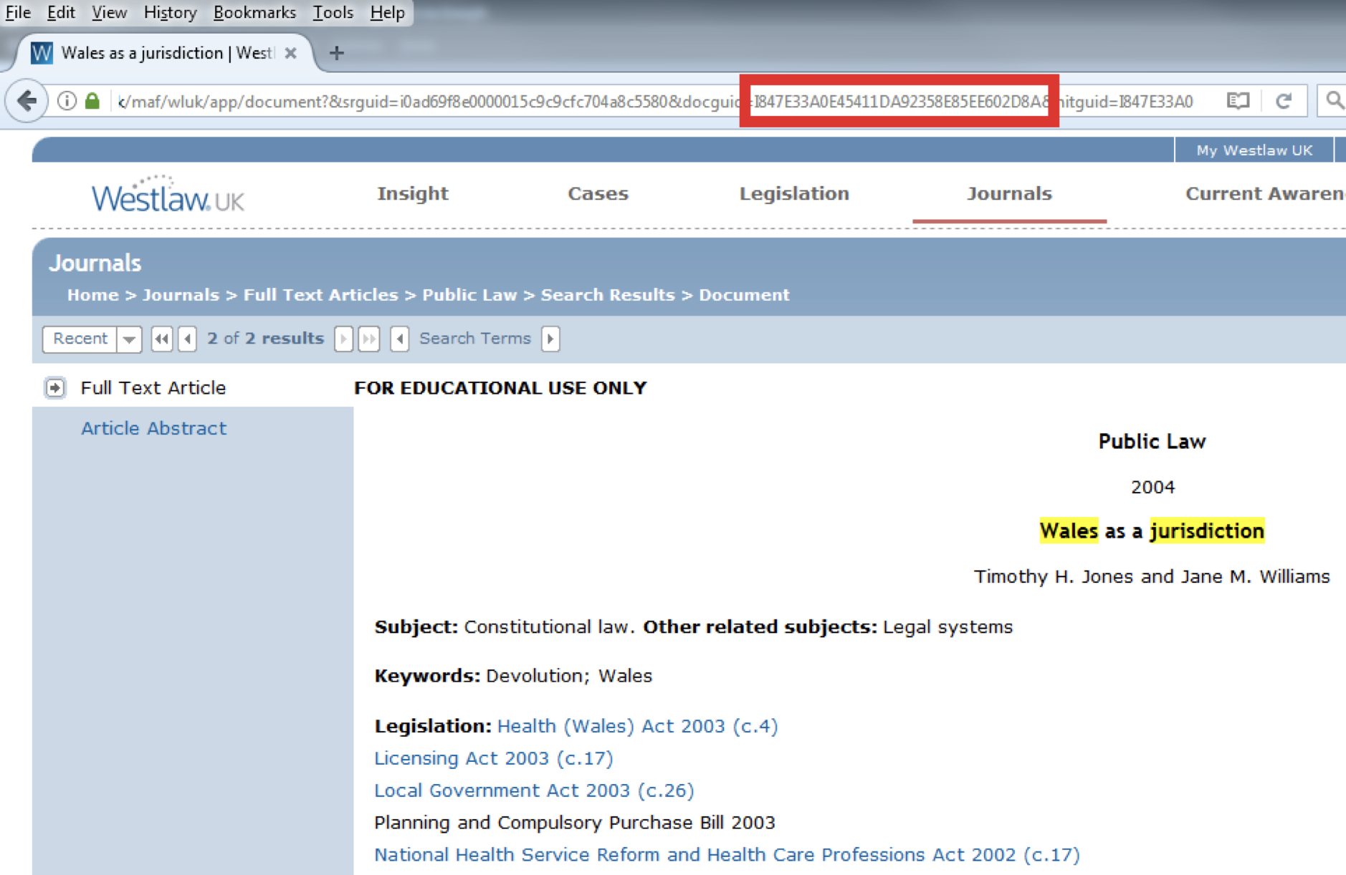1346x875 pixels.
Task: Click the URL address bar field
Action: pyautogui.click(x=430, y=102)
